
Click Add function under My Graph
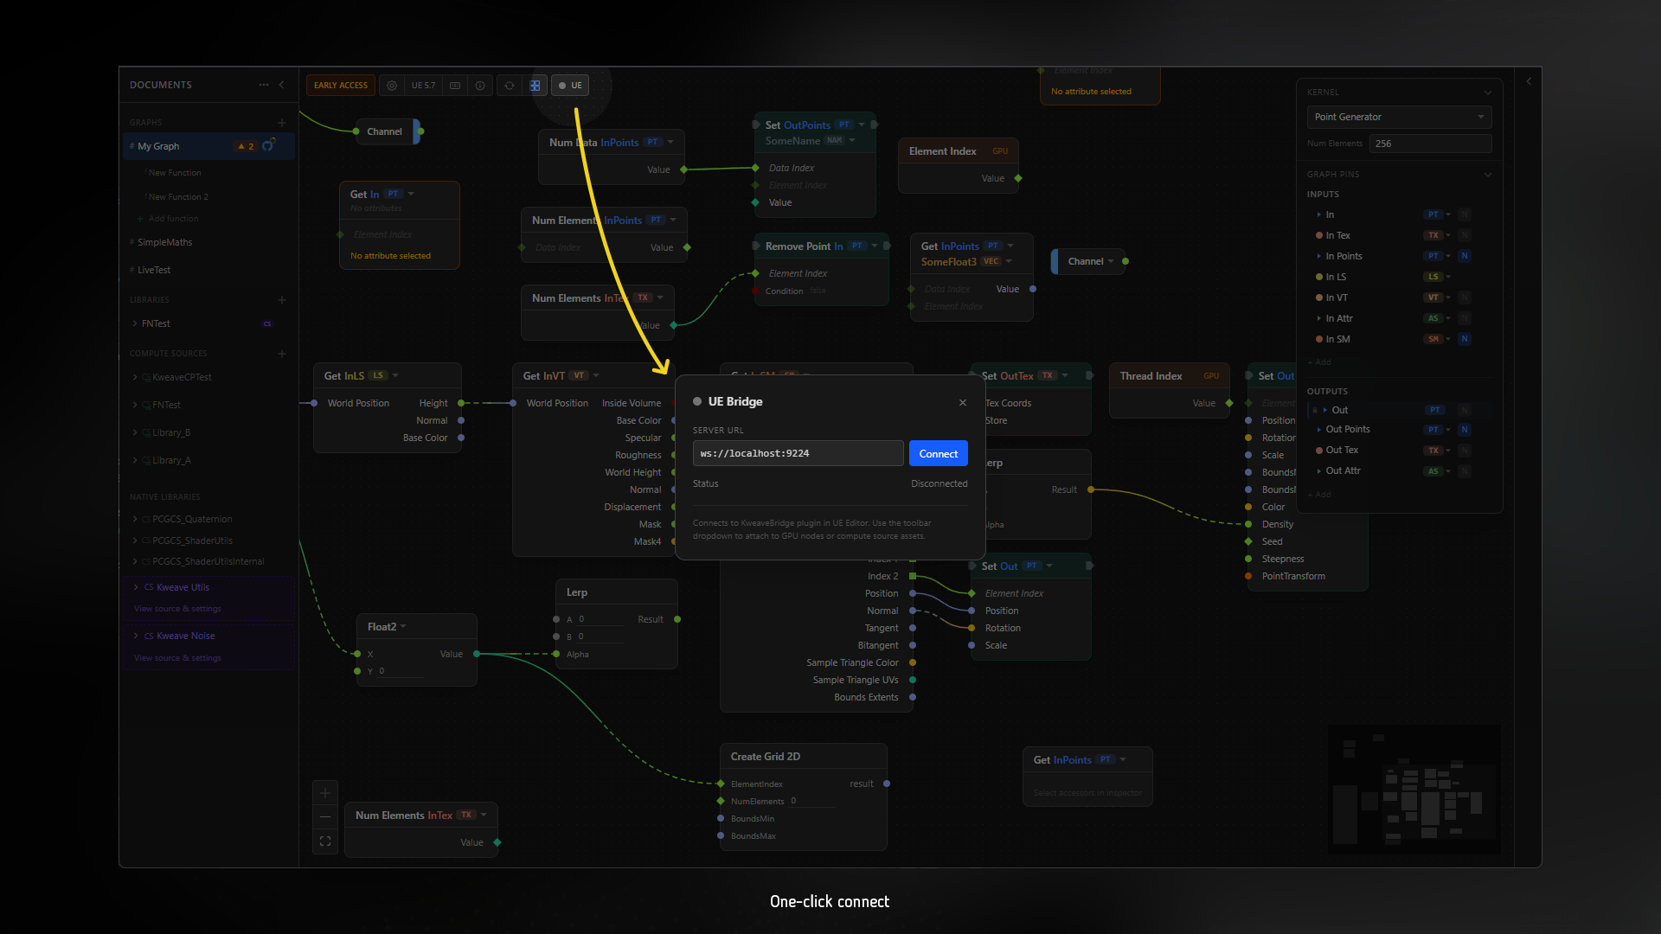point(173,219)
